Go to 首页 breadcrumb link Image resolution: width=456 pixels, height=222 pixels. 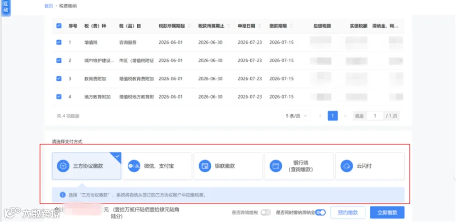pos(49,6)
